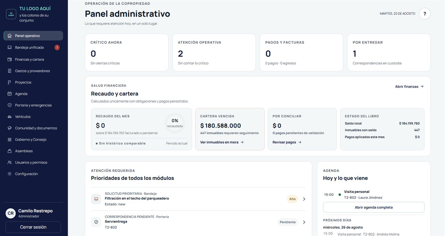The width and height of the screenshot is (445, 236).
Task: Click miércoles, 26 de agosto heading
Action: pyautogui.click(x=343, y=227)
